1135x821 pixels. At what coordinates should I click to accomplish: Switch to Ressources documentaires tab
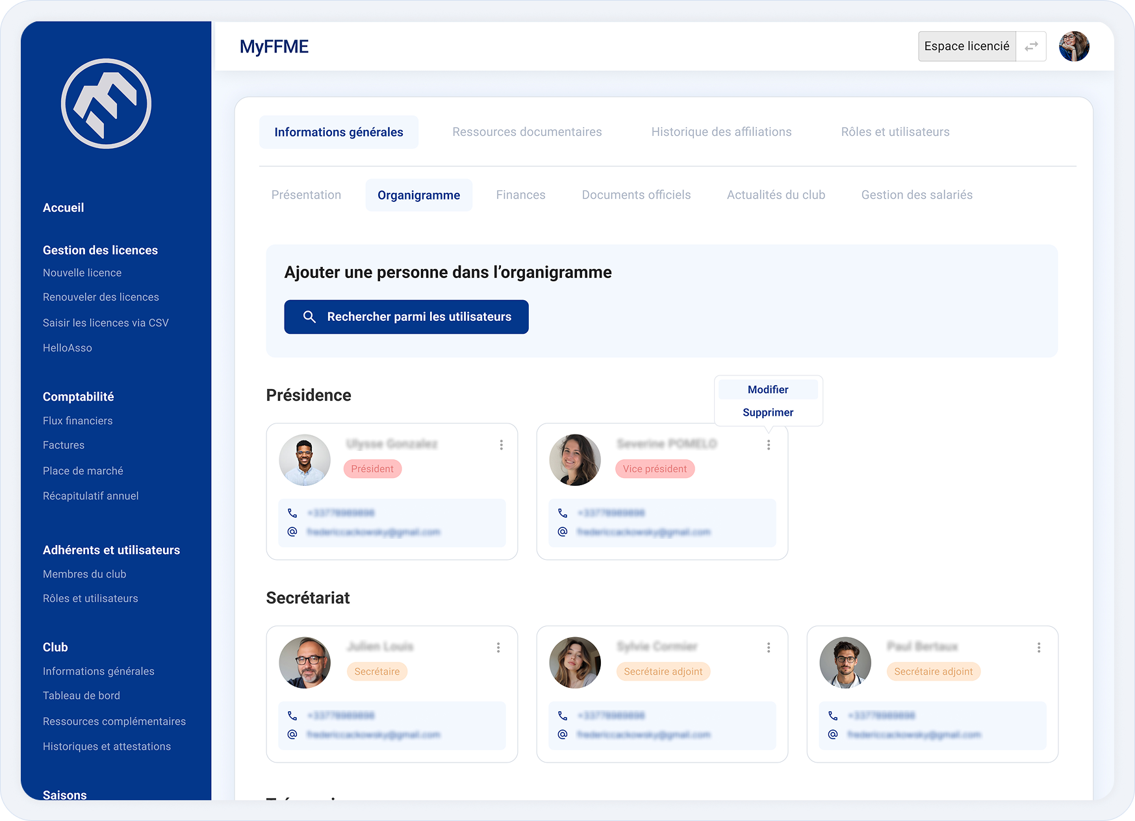(x=527, y=132)
